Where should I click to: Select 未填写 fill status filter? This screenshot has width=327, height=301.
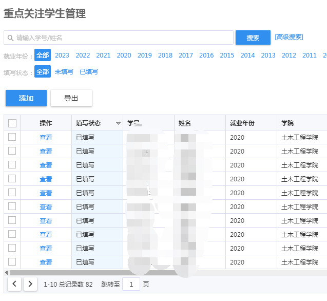click(x=64, y=72)
